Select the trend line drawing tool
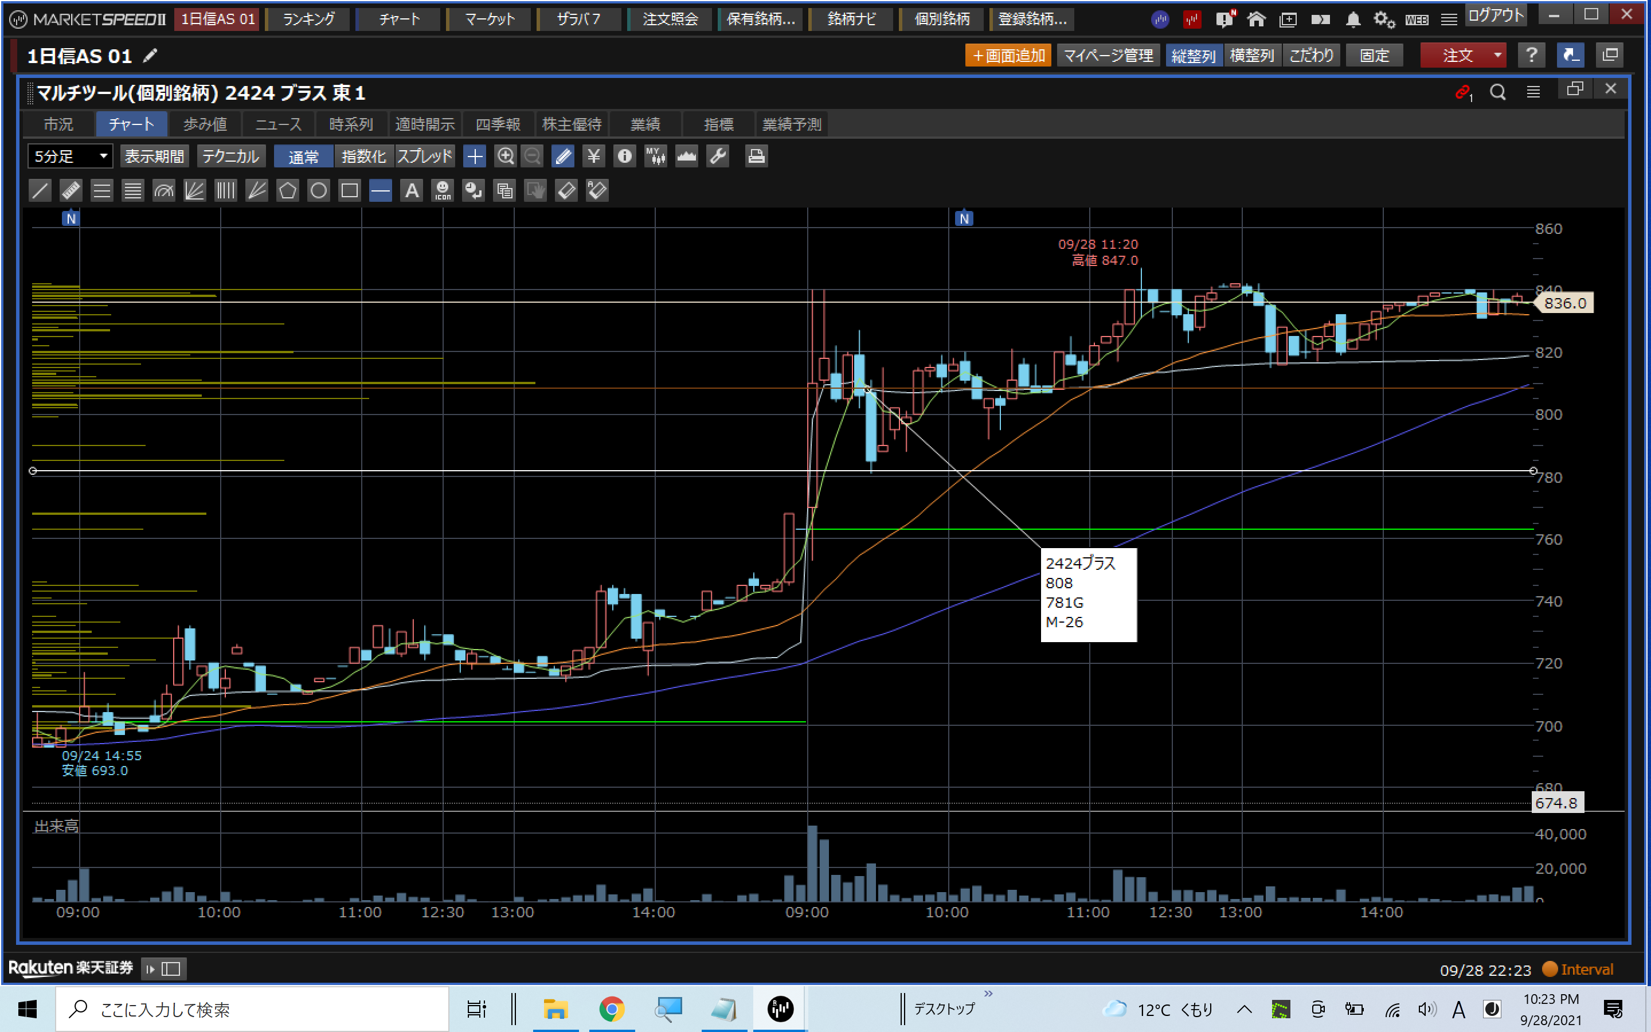 coord(40,190)
